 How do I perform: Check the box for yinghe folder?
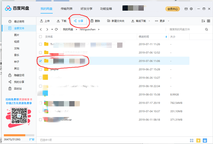(40, 70)
